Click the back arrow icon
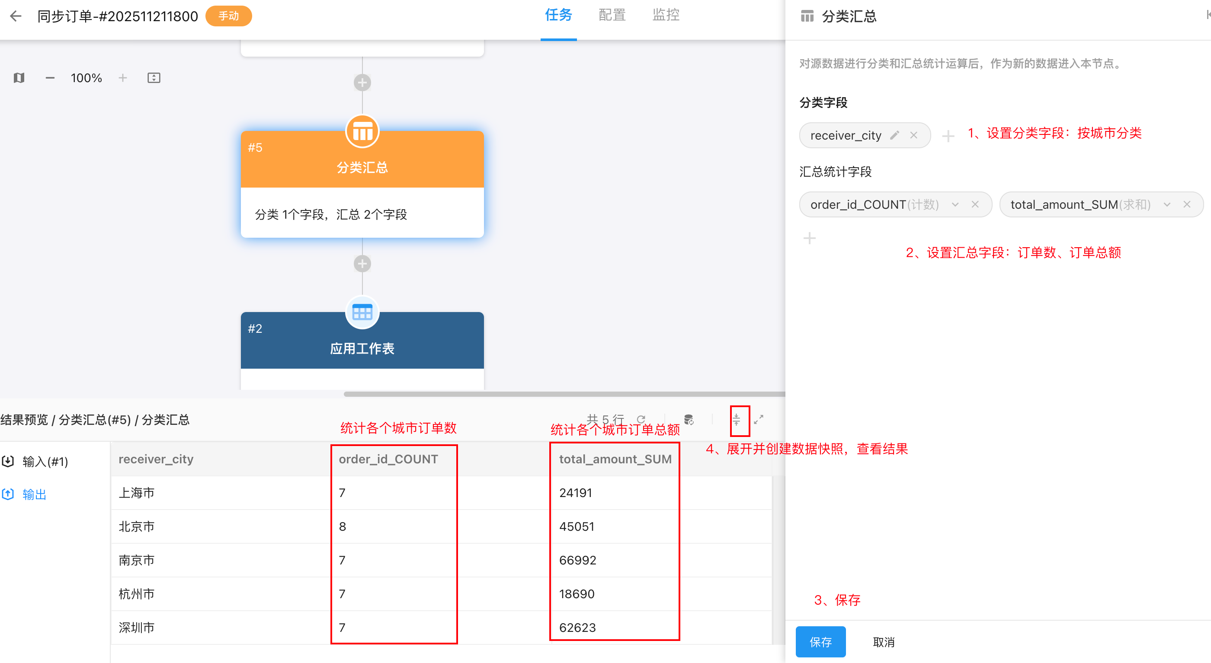This screenshot has width=1211, height=663. (x=16, y=16)
